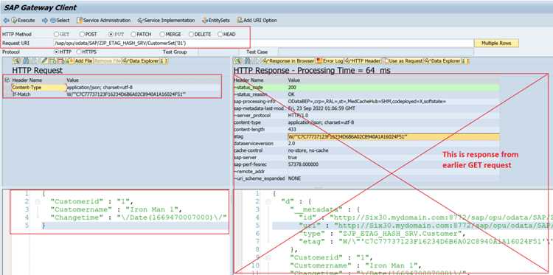Image resolution: width=553 pixels, height=275 pixels.
Task: Click the "Customername" line in request body
Action: [116, 210]
